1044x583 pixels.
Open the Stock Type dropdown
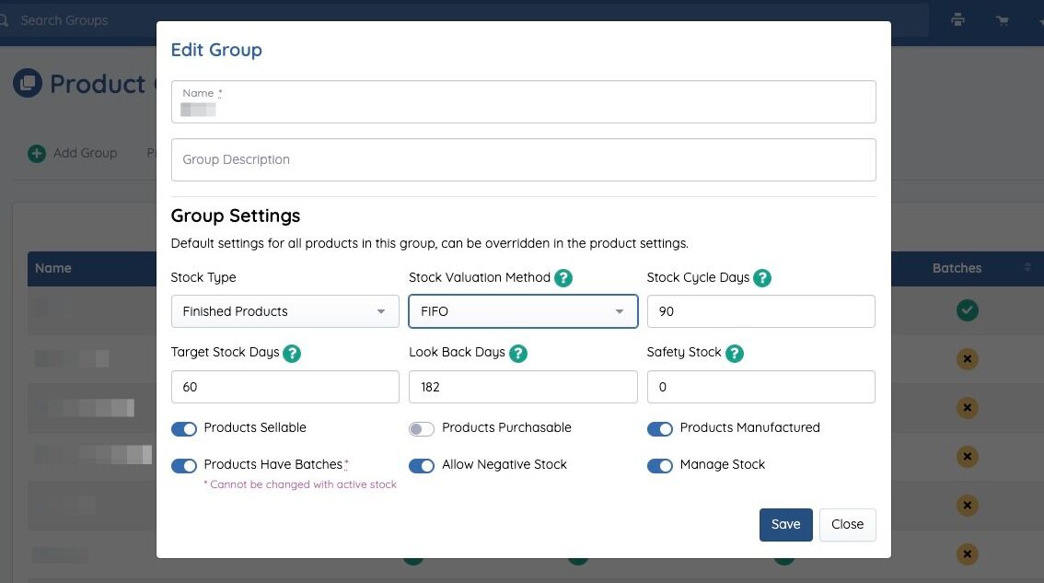284,311
